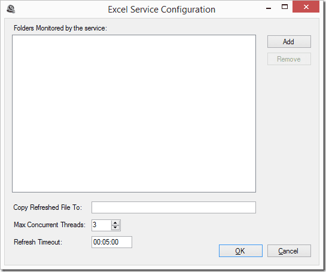The width and height of the screenshot is (326, 272).
Task: Maximize the Excel Service Configuration window
Action: 285,7
